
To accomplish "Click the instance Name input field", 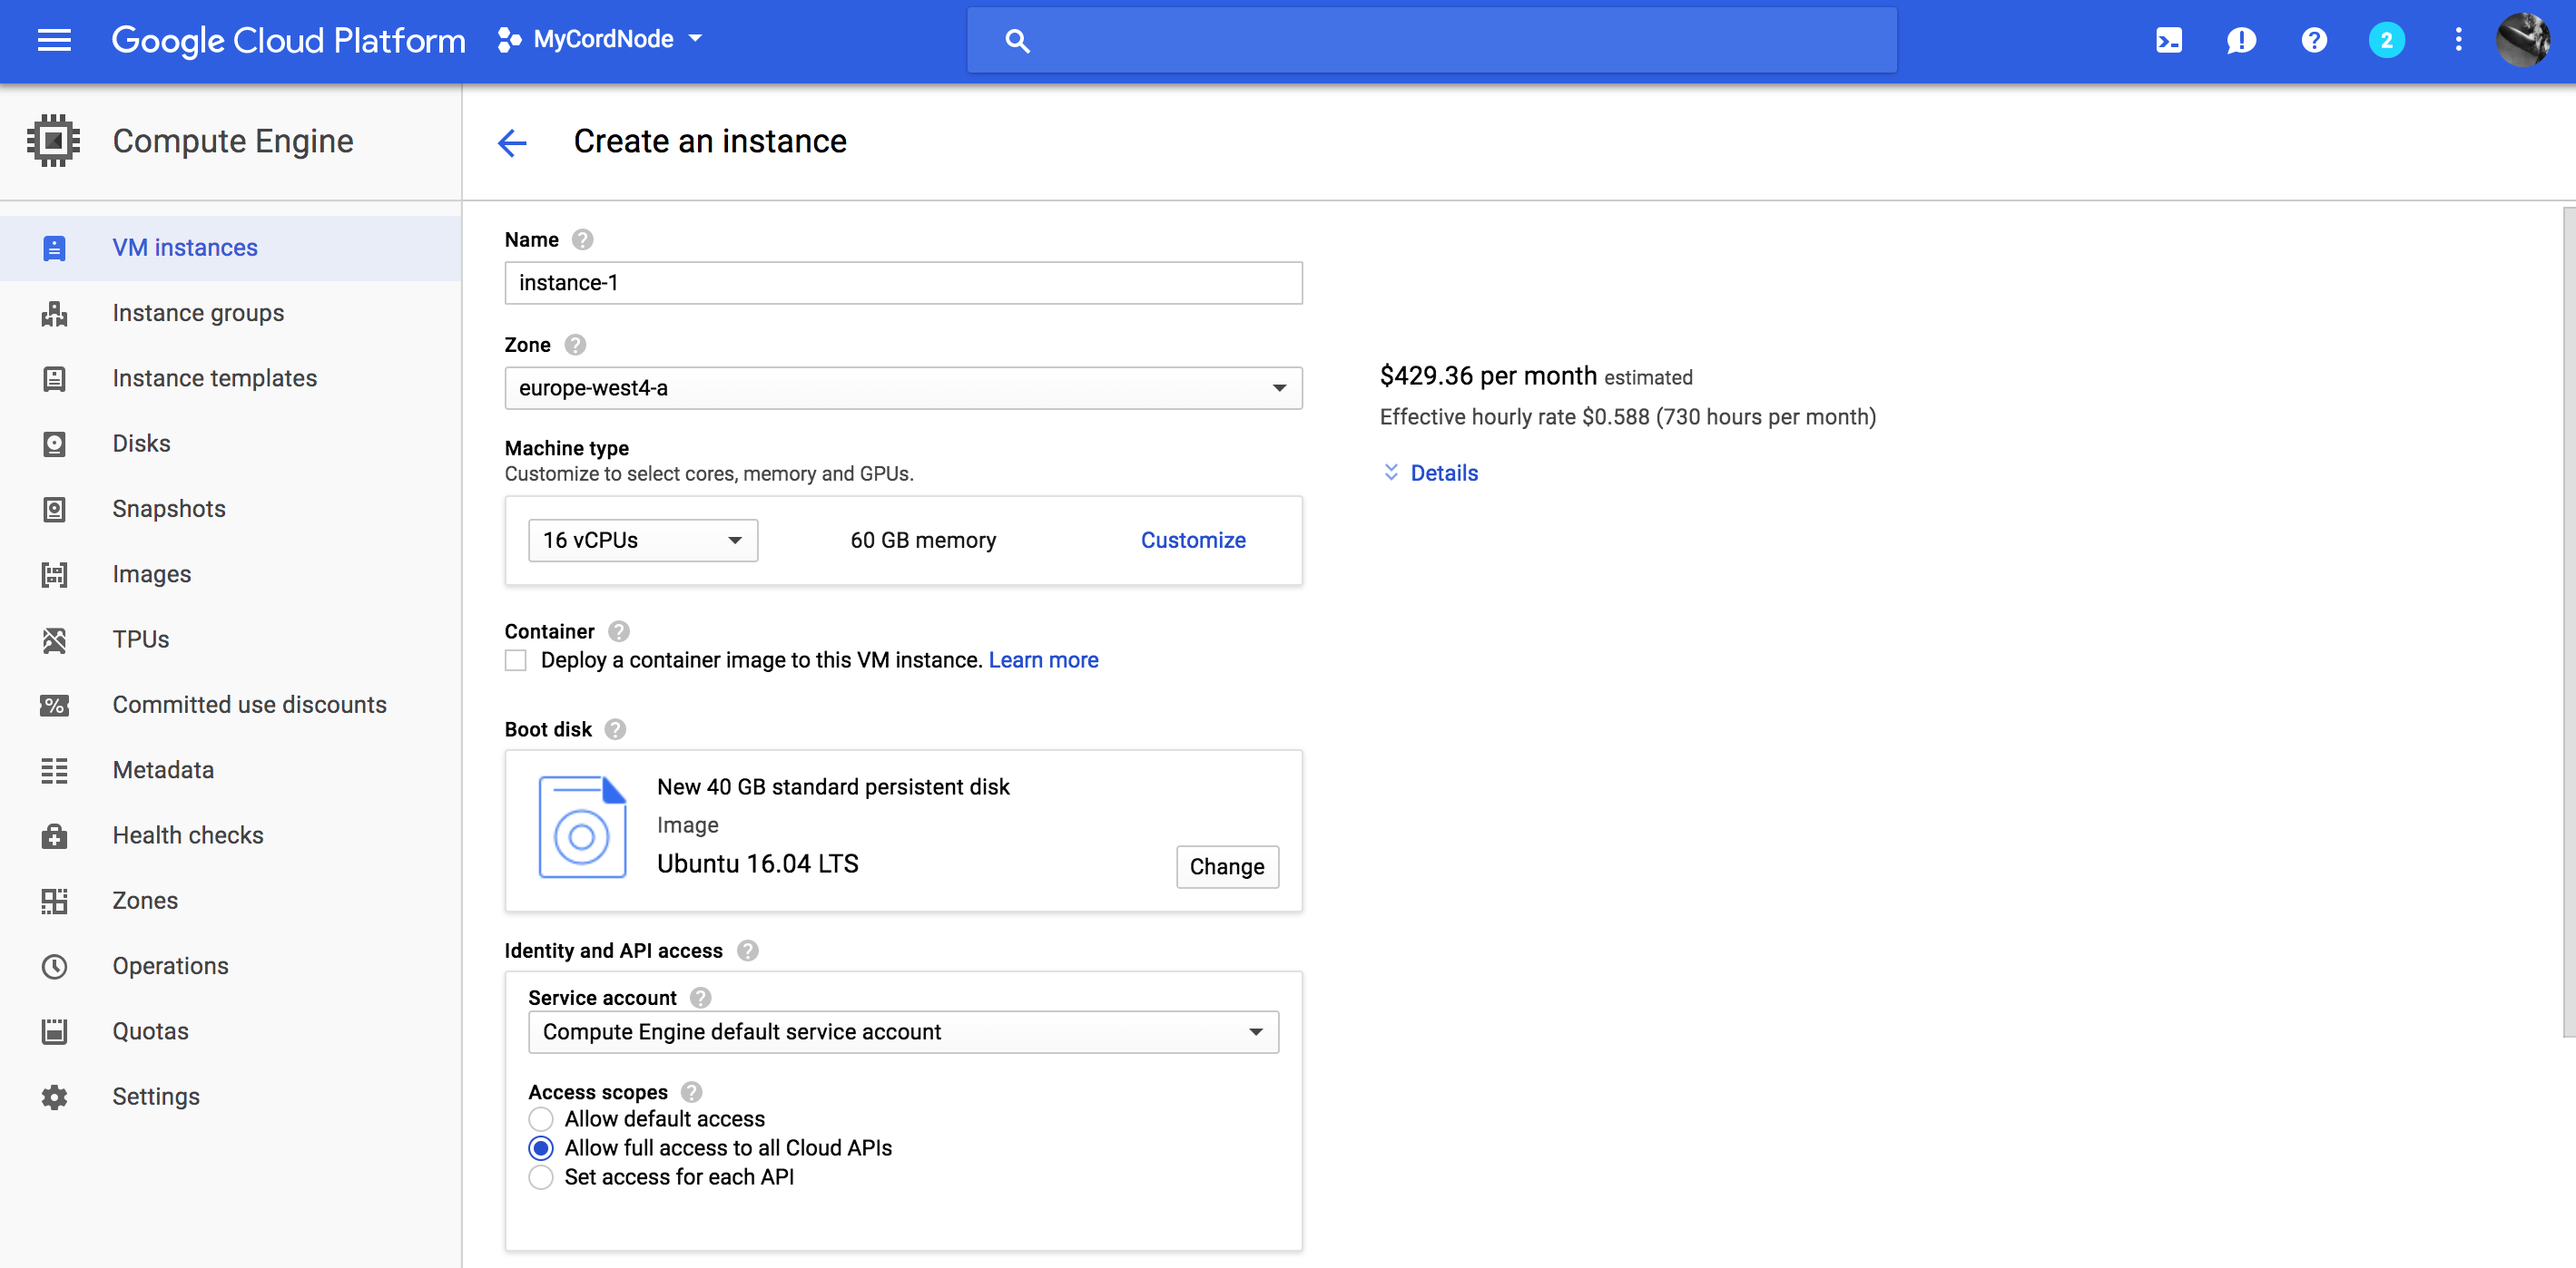I will point(903,283).
